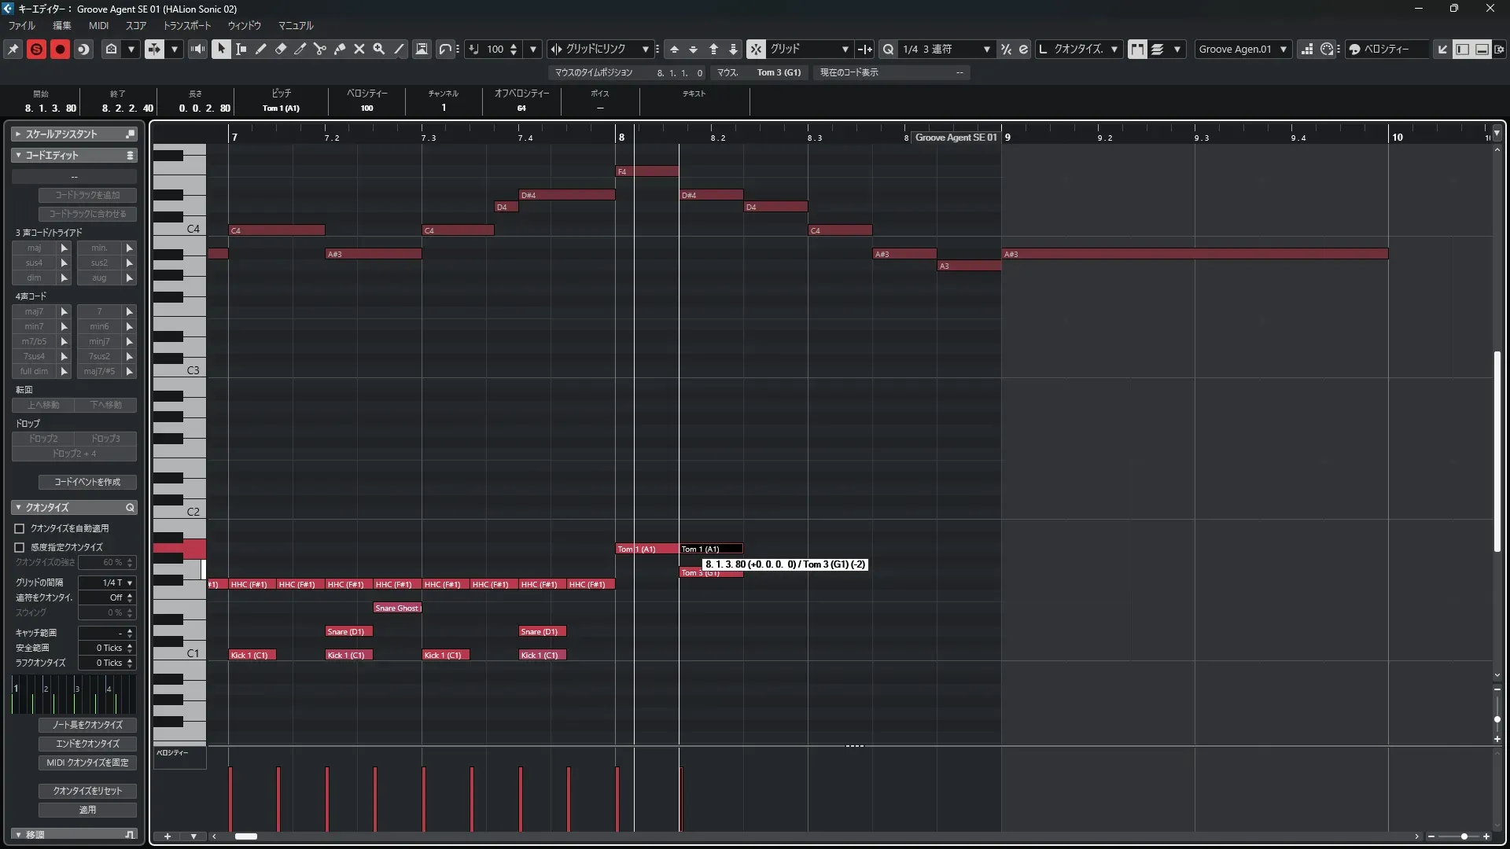This screenshot has width=1510, height=849.
Task: Enable auto-apply quantize checkbox
Action: pyautogui.click(x=20, y=529)
